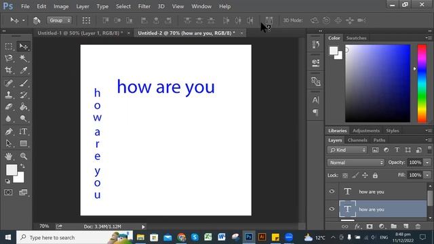The width and height of the screenshot is (434, 244).
Task: Click the Delete layer trash icon
Action: [x=418, y=226]
